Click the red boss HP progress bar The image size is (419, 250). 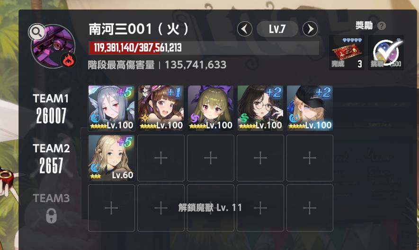pos(204,48)
